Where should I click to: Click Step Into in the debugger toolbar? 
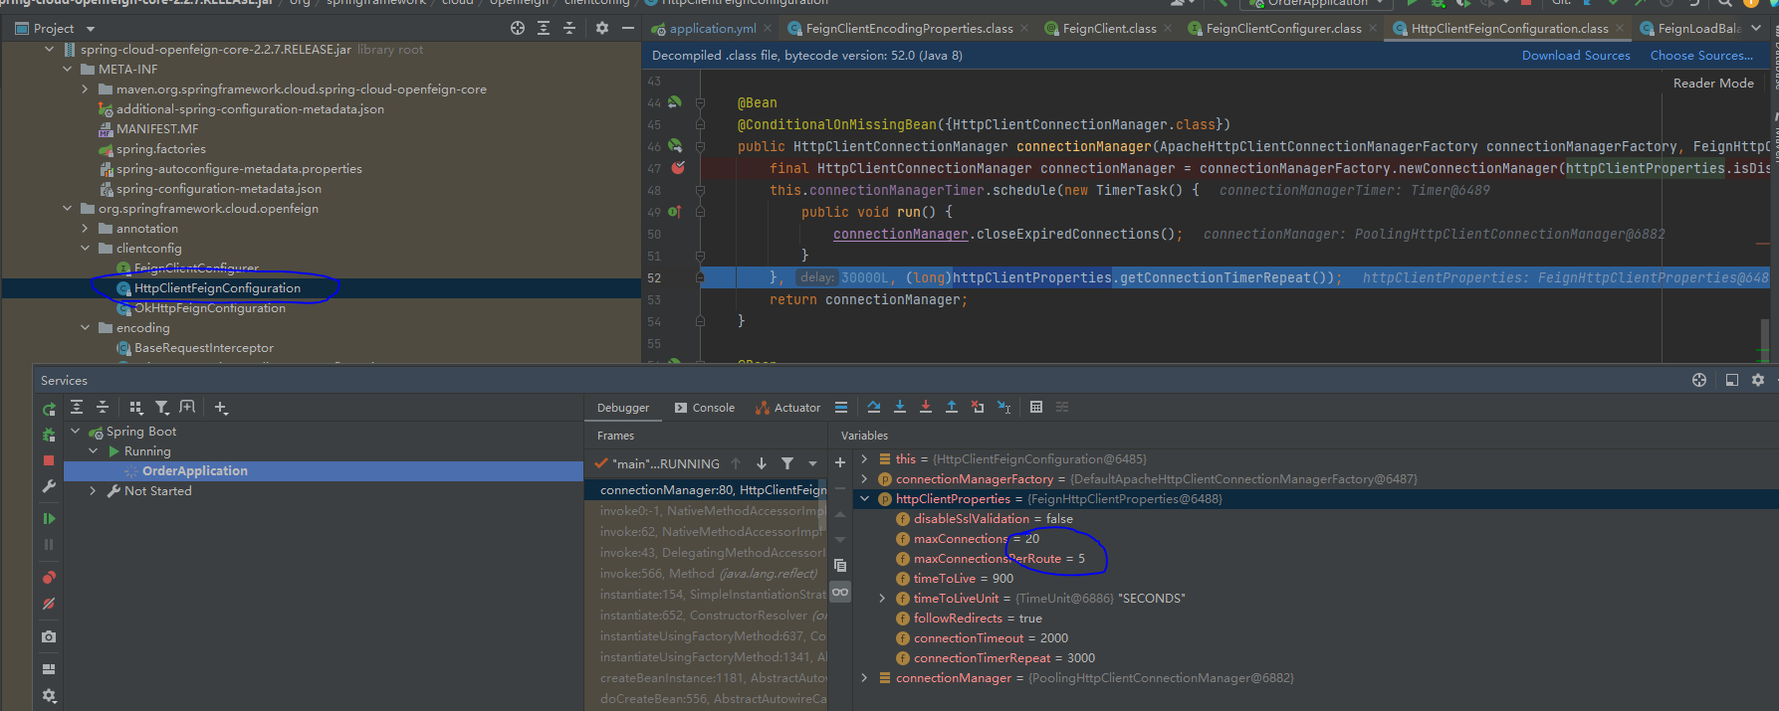click(900, 407)
